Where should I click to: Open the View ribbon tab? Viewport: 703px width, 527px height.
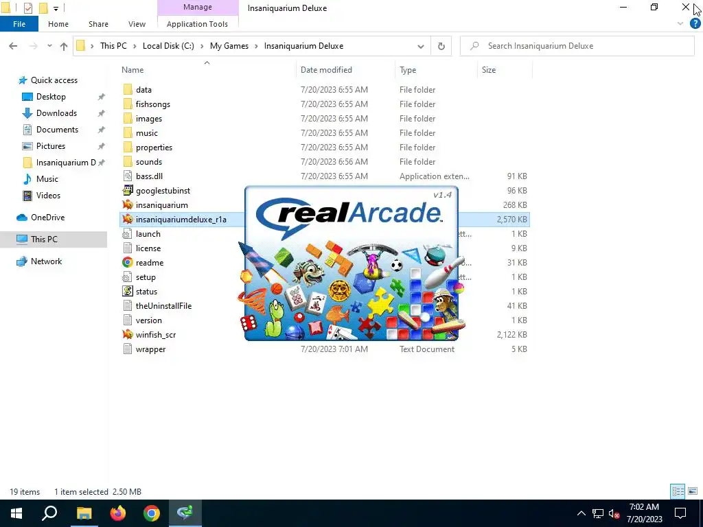(x=137, y=24)
